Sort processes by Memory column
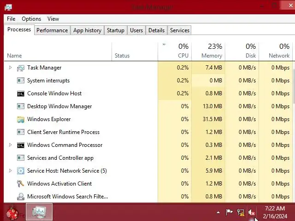Screen dimensions: 295x221 pos(208,52)
